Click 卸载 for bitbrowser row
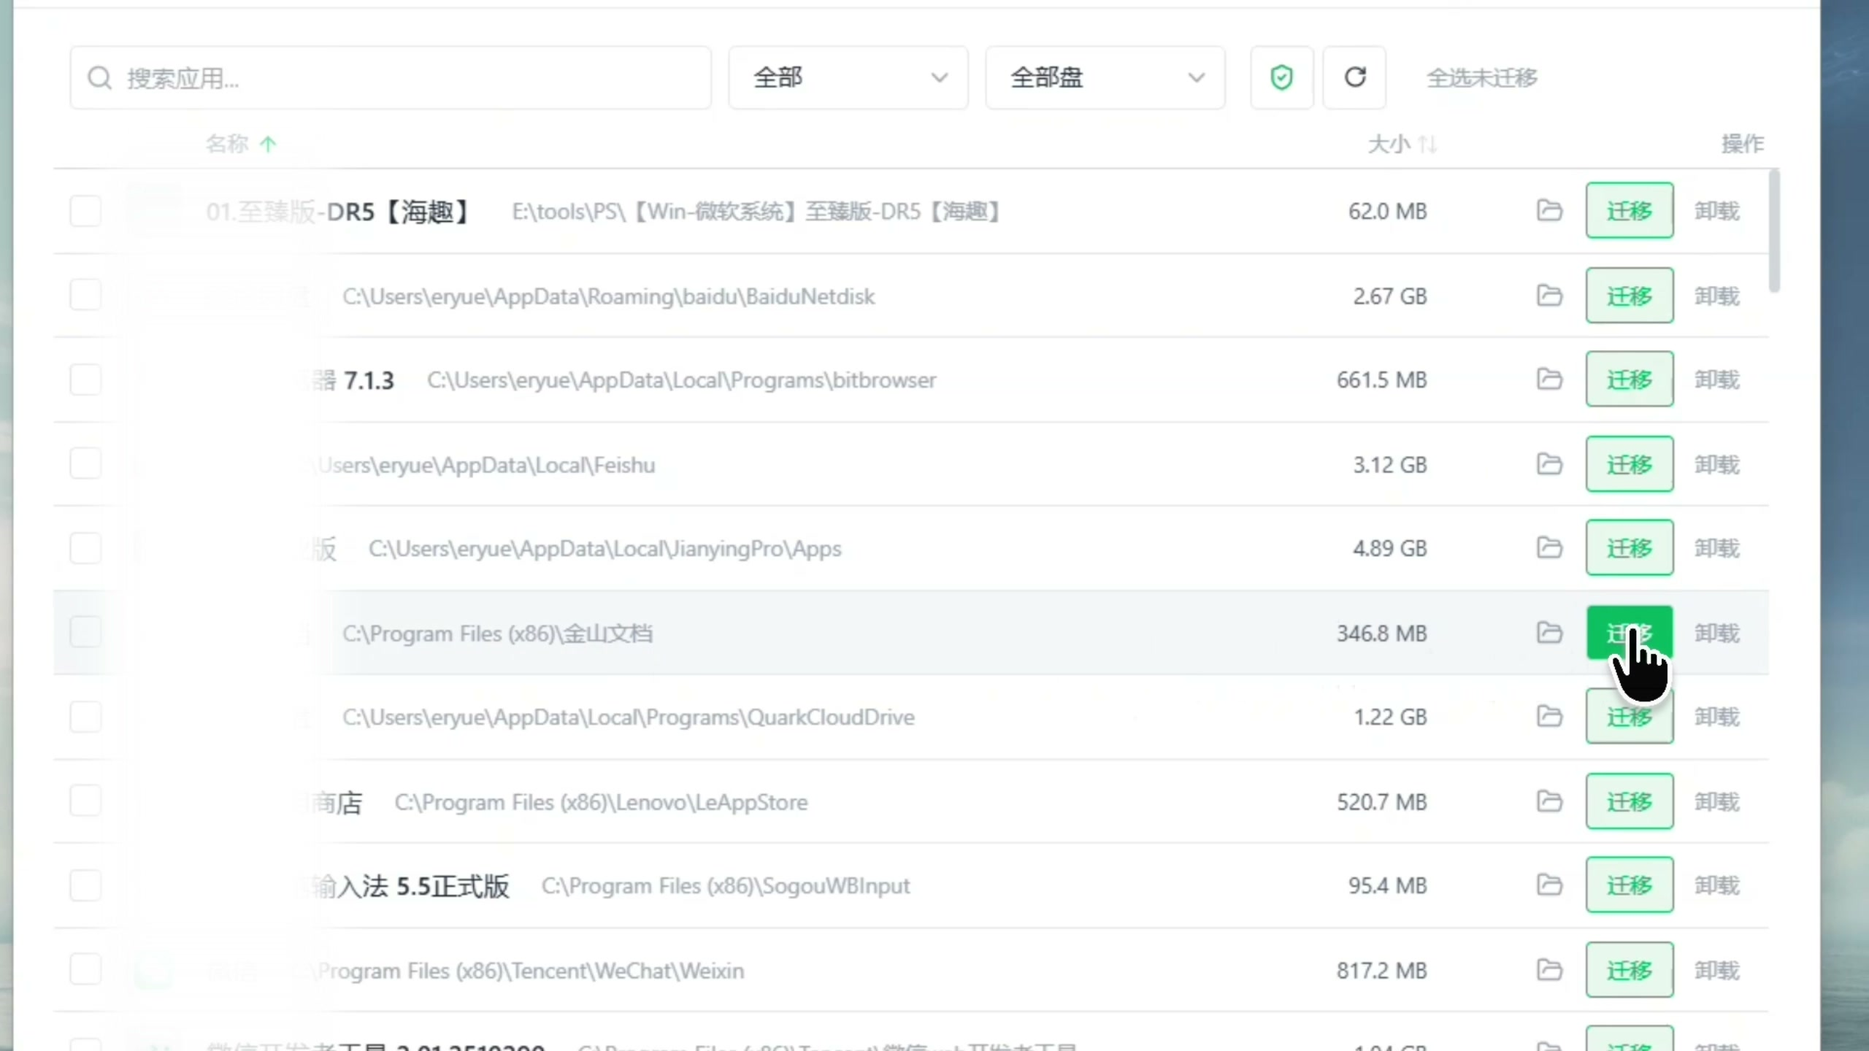Screen dimensions: 1869x1051 tap(1717, 380)
